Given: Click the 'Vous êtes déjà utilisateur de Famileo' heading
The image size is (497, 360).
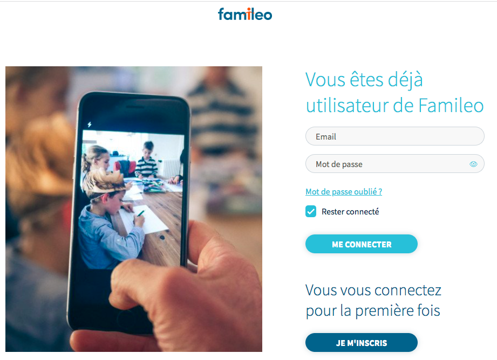Looking at the screenshot, I should tap(394, 92).
